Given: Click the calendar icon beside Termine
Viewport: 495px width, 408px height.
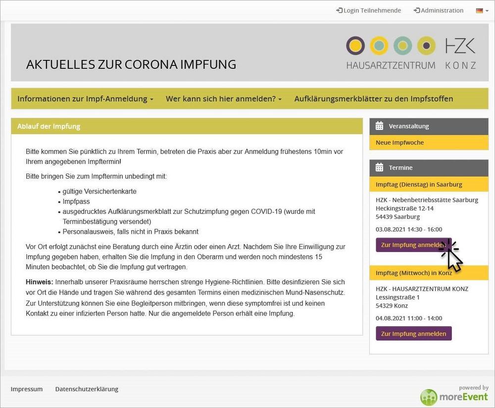Looking at the screenshot, I should coord(379,167).
